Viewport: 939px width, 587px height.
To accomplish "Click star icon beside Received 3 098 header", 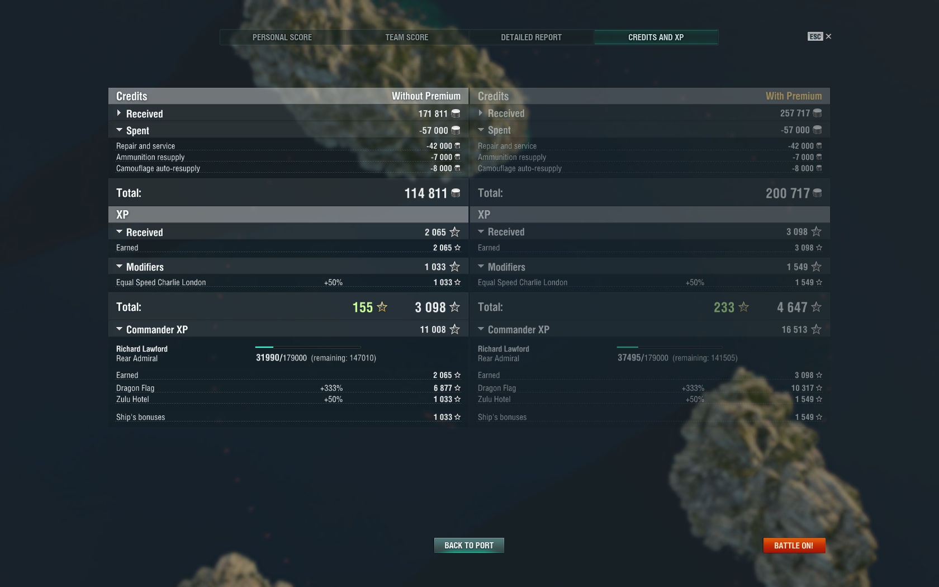I will [816, 231].
